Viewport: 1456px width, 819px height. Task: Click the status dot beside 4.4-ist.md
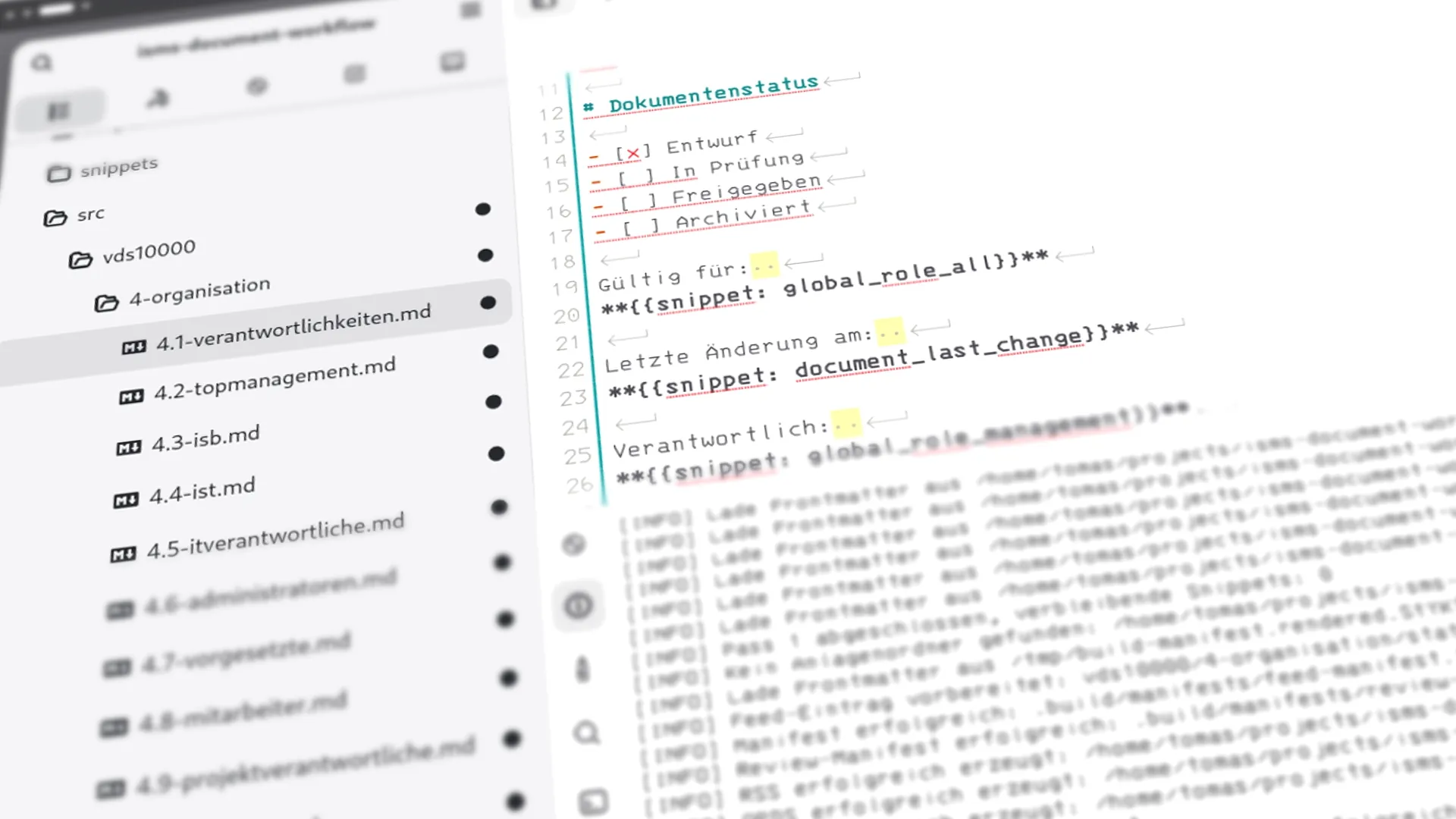click(x=496, y=453)
